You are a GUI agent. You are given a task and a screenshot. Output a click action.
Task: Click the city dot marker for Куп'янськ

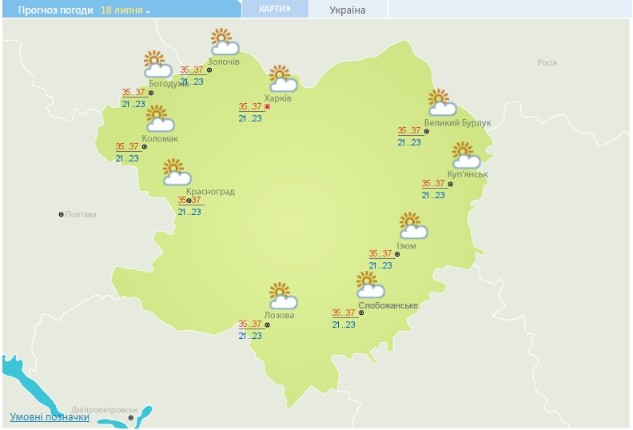point(451,185)
